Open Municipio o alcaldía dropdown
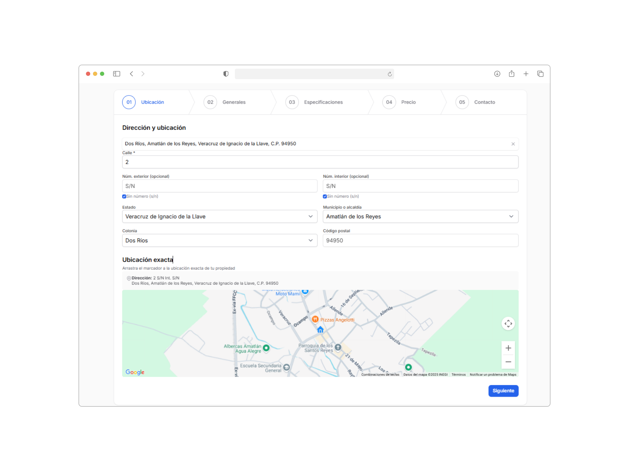This screenshot has height=471, width=629. click(x=420, y=217)
